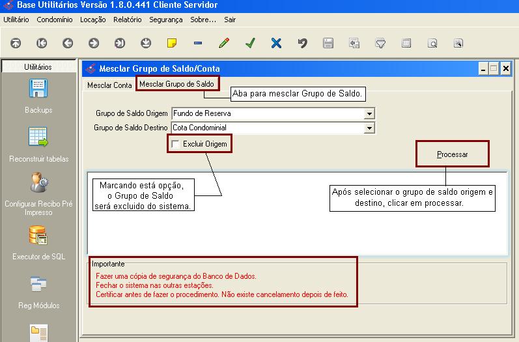Click the green pencil edit icon
Screen dimensions: 519x342
pyautogui.click(x=224, y=44)
